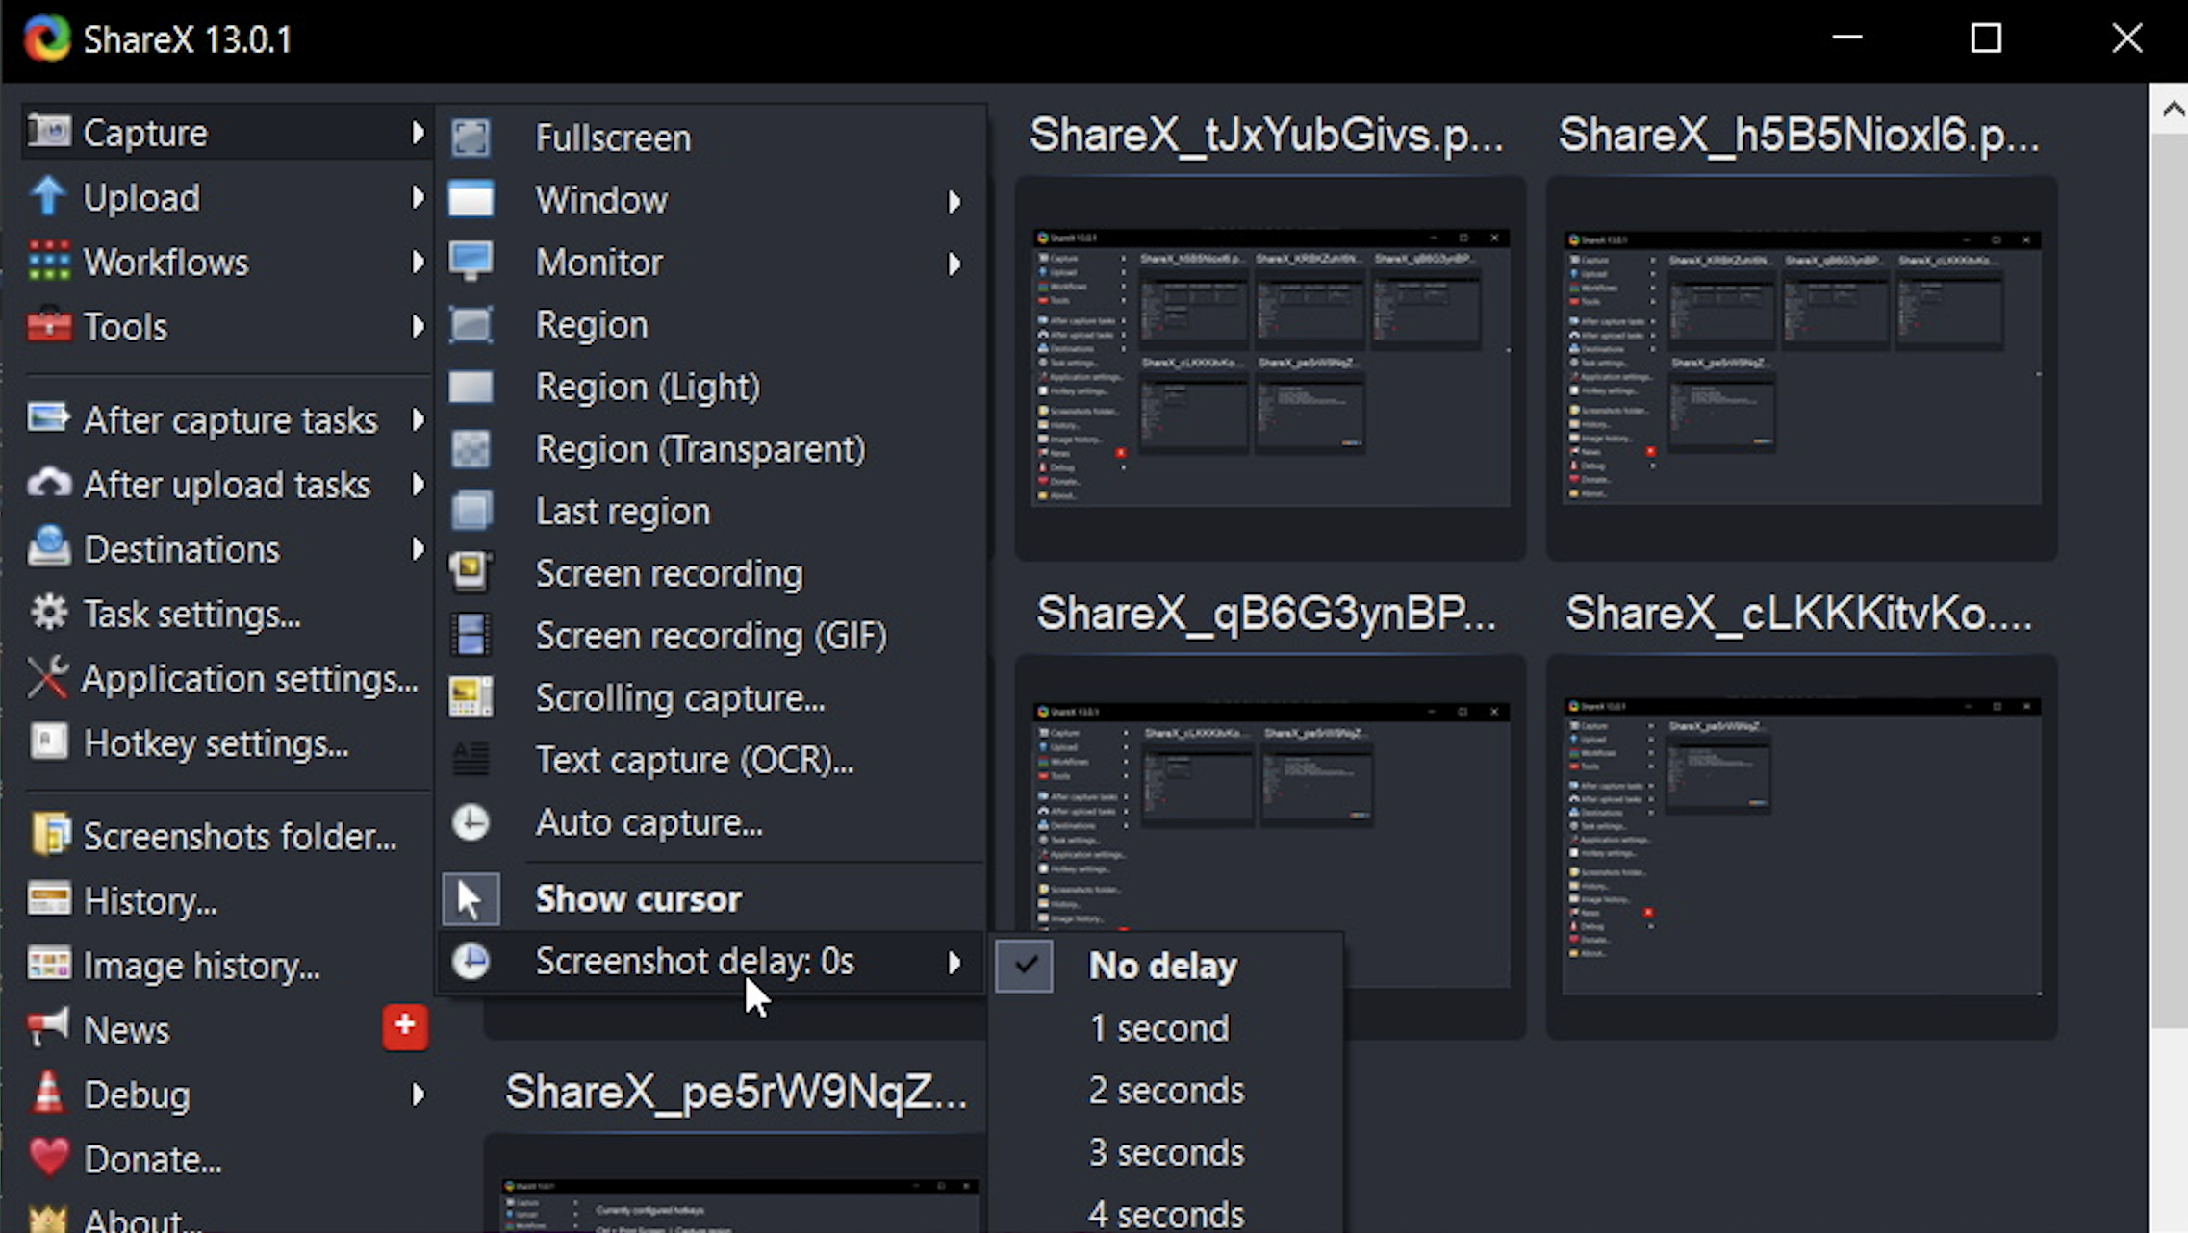
Task: Open Application settings... in sidebar
Action: tap(226, 678)
